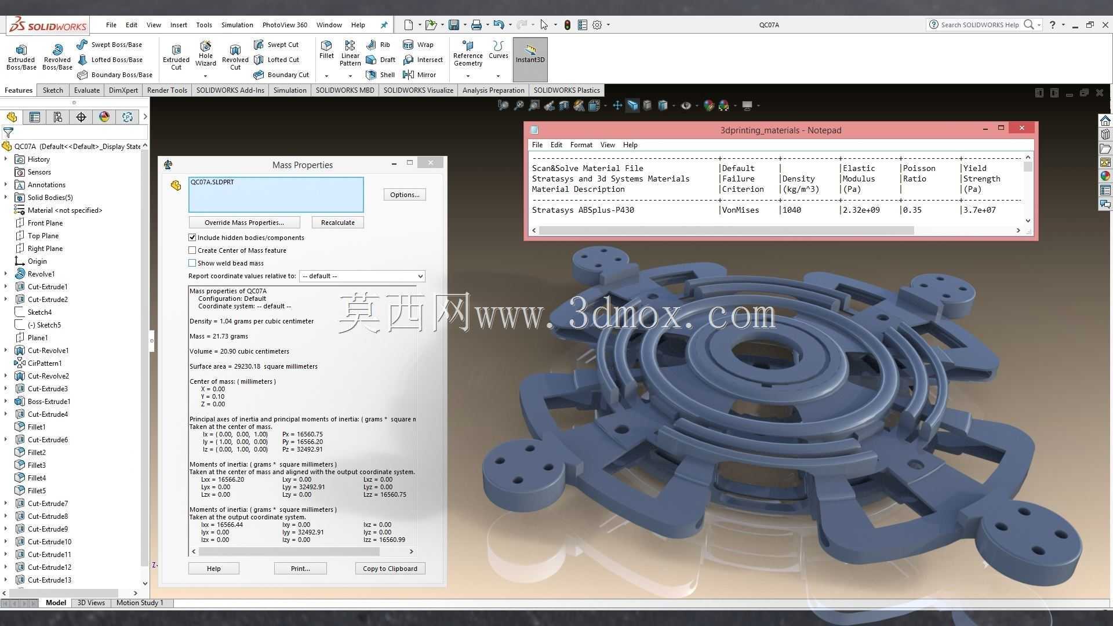
Task: Click the Save icon in the toolbar
Action: point(454,25)
